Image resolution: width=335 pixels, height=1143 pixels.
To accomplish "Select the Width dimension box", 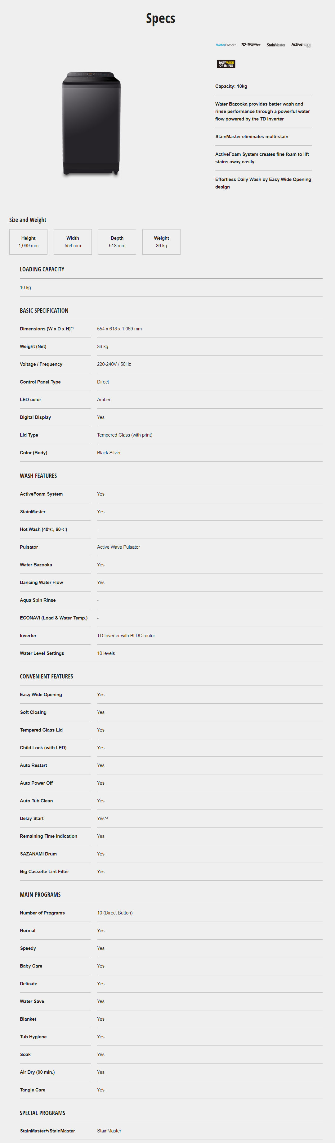I will (73, 242).
